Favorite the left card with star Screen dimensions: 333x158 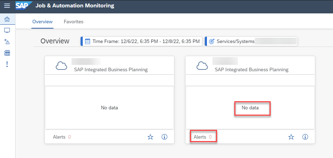coord(150,137)
